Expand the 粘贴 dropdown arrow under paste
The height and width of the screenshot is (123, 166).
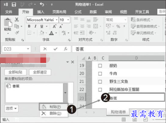pos(8,34)
